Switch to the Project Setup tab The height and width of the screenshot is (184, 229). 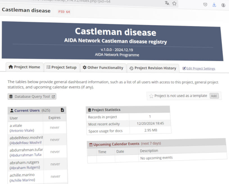click(62, 67)
